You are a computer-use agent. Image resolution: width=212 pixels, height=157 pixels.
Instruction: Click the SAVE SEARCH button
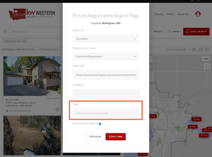pos(196,32)
